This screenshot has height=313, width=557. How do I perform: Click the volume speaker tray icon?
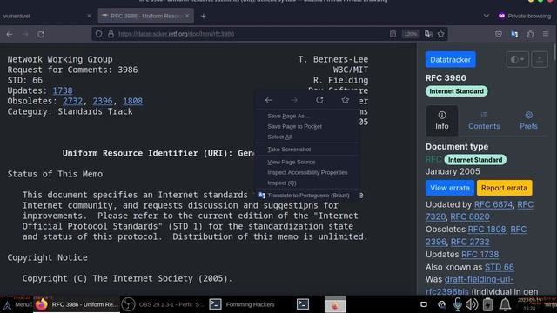click(472, 304)
